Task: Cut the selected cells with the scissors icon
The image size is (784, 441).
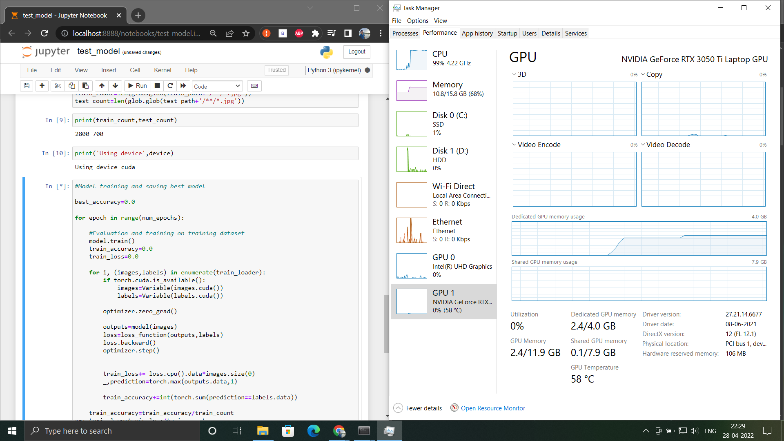Action: click(58, 86)
